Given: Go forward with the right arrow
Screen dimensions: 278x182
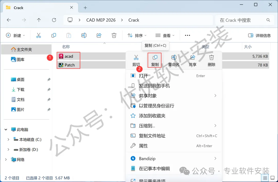Looking at the screenshot, I should click(24, 20).
